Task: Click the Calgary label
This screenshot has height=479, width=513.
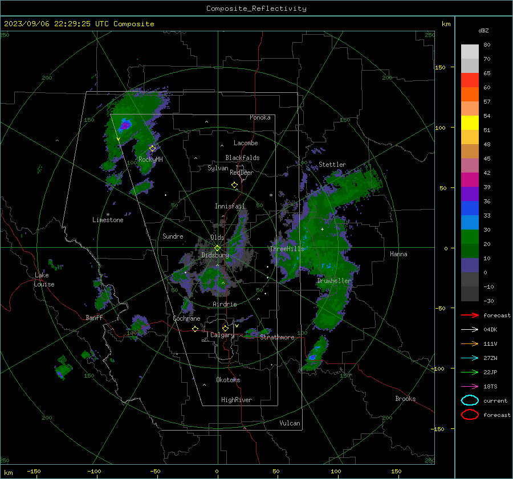Action: pyautogui.click(x=222, y=335)
